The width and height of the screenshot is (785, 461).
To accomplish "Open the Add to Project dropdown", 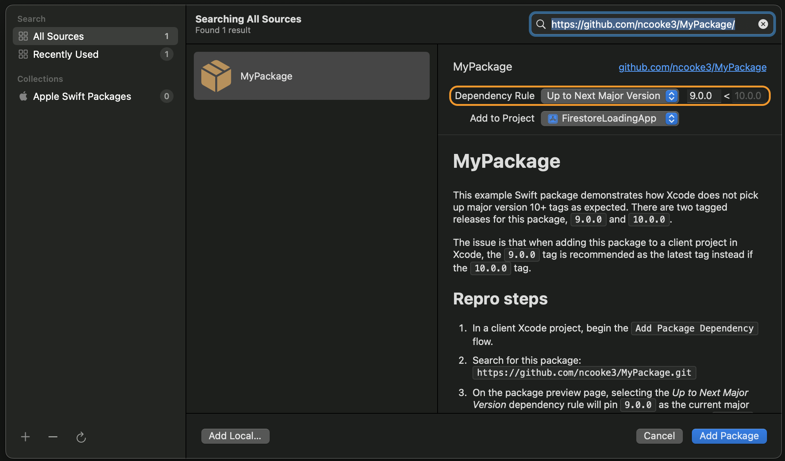I will [609, 118].
